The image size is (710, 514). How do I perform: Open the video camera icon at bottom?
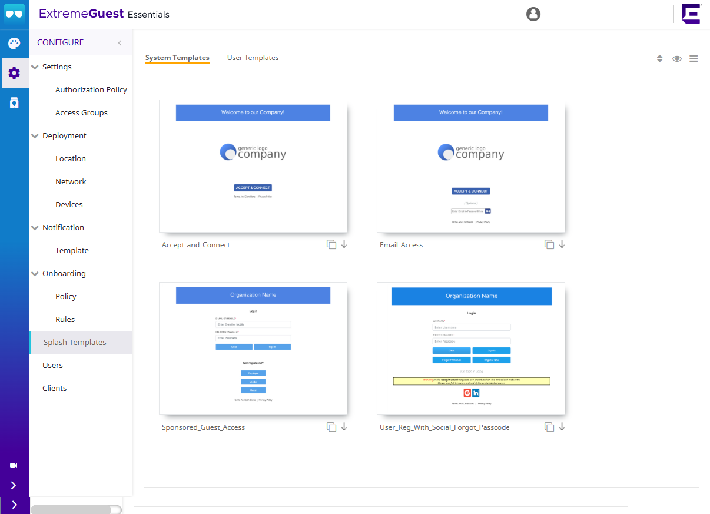pyautogui.click(x=14, y=465)
